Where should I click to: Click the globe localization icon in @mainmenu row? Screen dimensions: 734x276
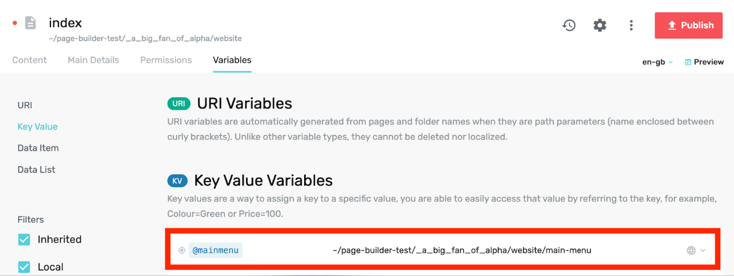[691, 251]
